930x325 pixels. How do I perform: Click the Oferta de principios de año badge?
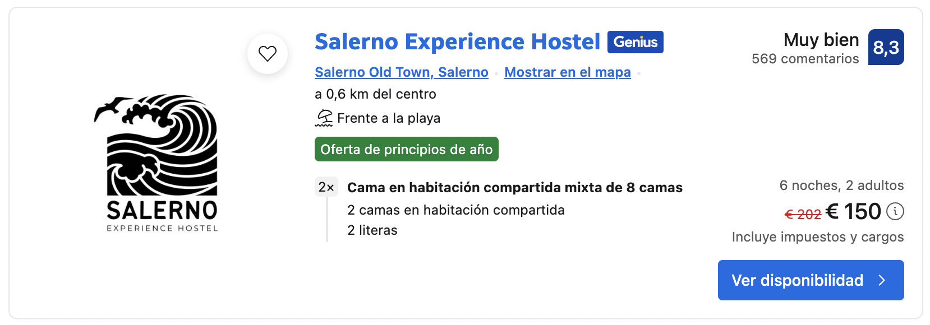(x=406, y=150)
